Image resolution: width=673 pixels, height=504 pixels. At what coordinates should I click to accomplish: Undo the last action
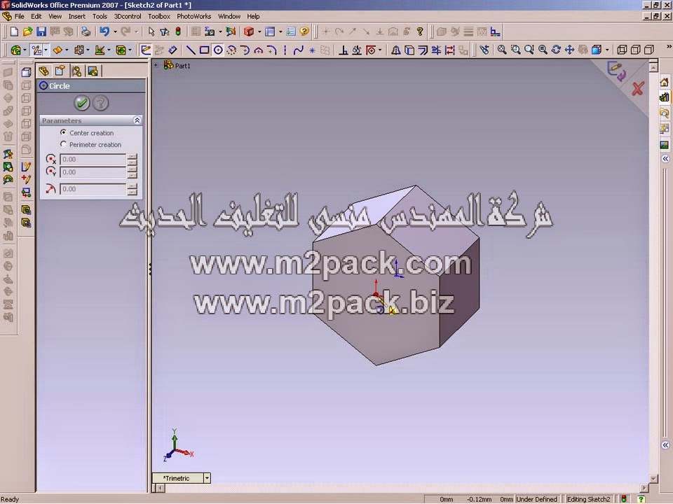(x=104, y=31)
